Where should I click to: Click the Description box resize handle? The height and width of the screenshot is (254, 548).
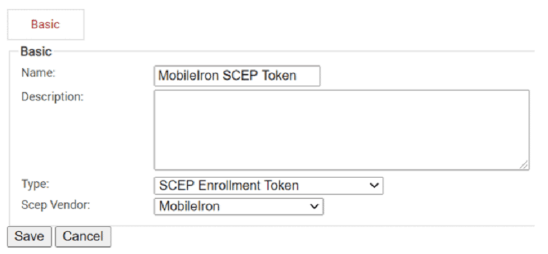click(524, 165)
